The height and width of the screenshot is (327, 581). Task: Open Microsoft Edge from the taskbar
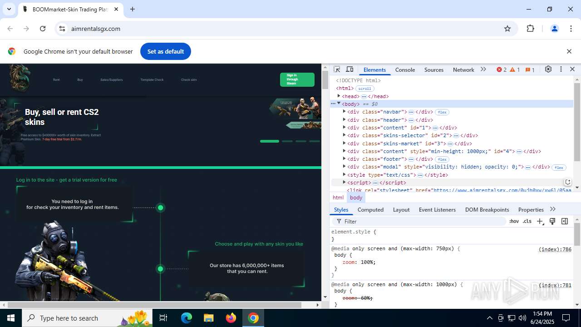click(x=187, y=318)
